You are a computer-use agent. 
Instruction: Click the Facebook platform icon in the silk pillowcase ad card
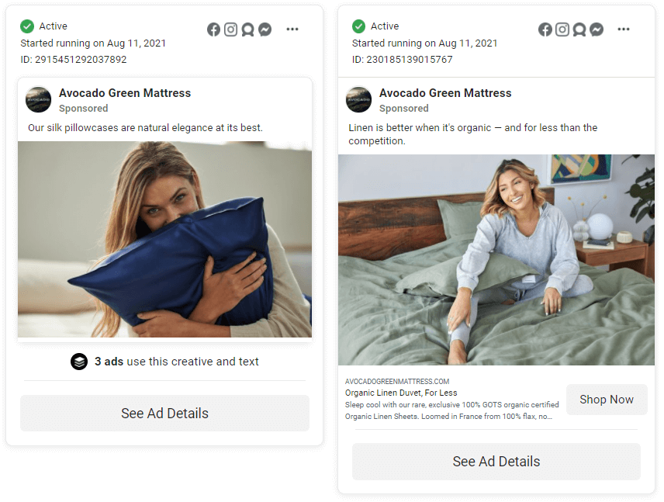(x=213, y=29)
